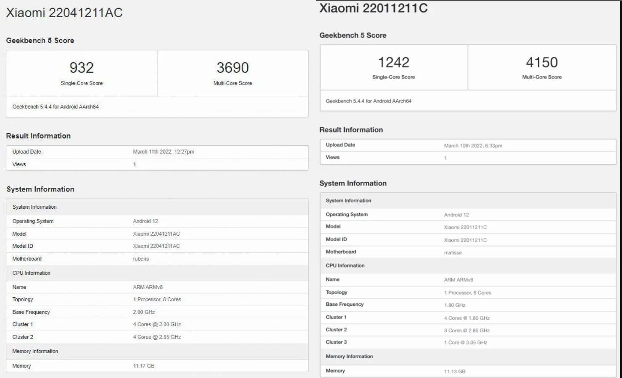Click the Geekbench 5 Score heading above 1242
This screenshot has height=378, width=622.
coord(353,35)
